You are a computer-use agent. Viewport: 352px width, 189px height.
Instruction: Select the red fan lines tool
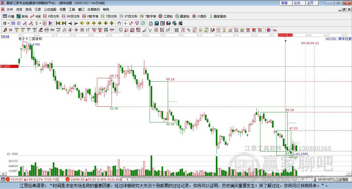(127, 30)
